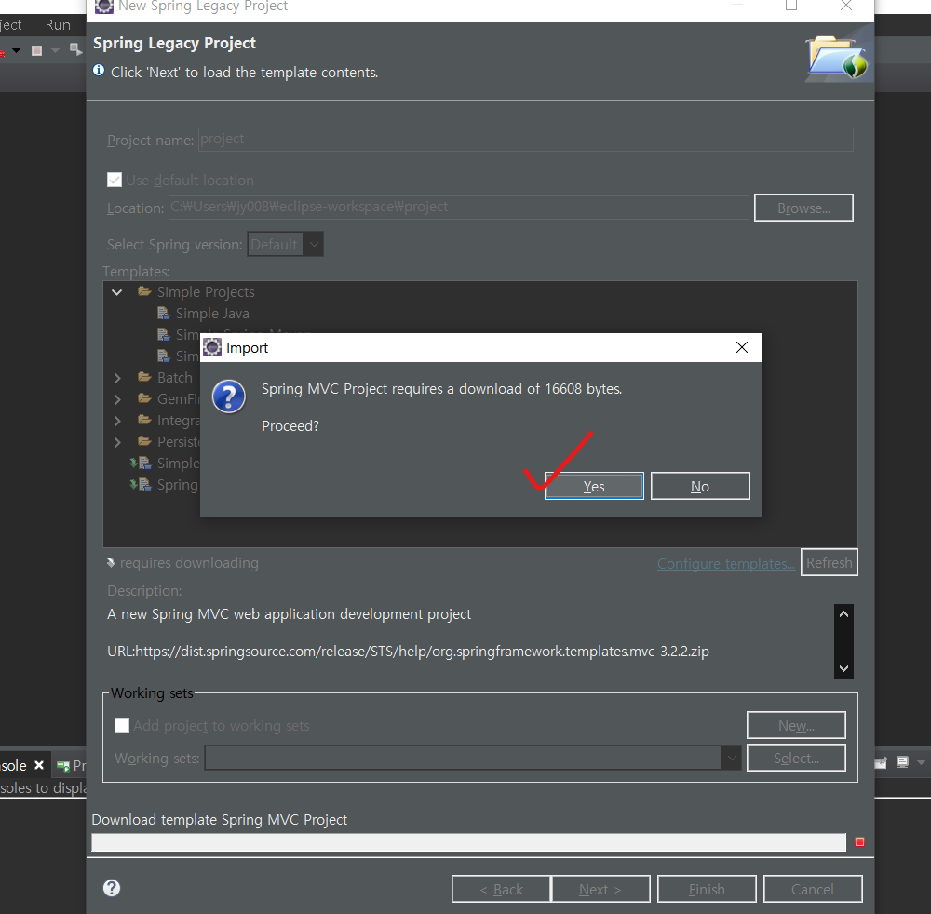Image resolution: width=931 pixels, height=914 pixels.
Task: Click the Refresh templates button
Action: coord(829,562)
